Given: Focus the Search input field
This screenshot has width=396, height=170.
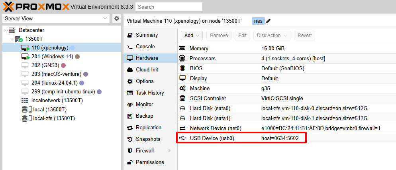Looking at the screenshot, I should (x=169, y=7).
